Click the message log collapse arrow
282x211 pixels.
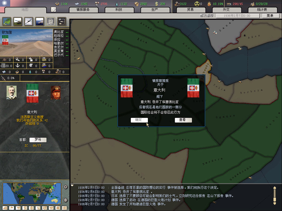pos(72,185)
